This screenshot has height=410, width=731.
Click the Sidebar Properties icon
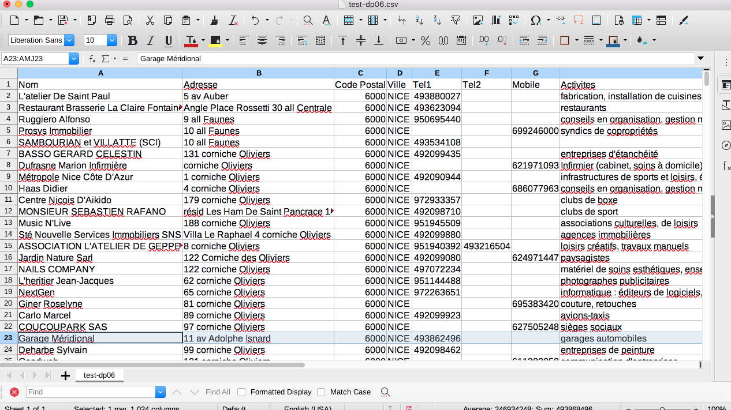726,85
